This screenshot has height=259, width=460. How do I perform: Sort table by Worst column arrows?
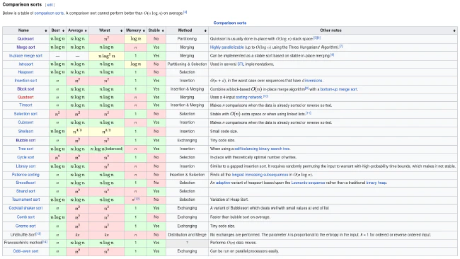(121, 30)
